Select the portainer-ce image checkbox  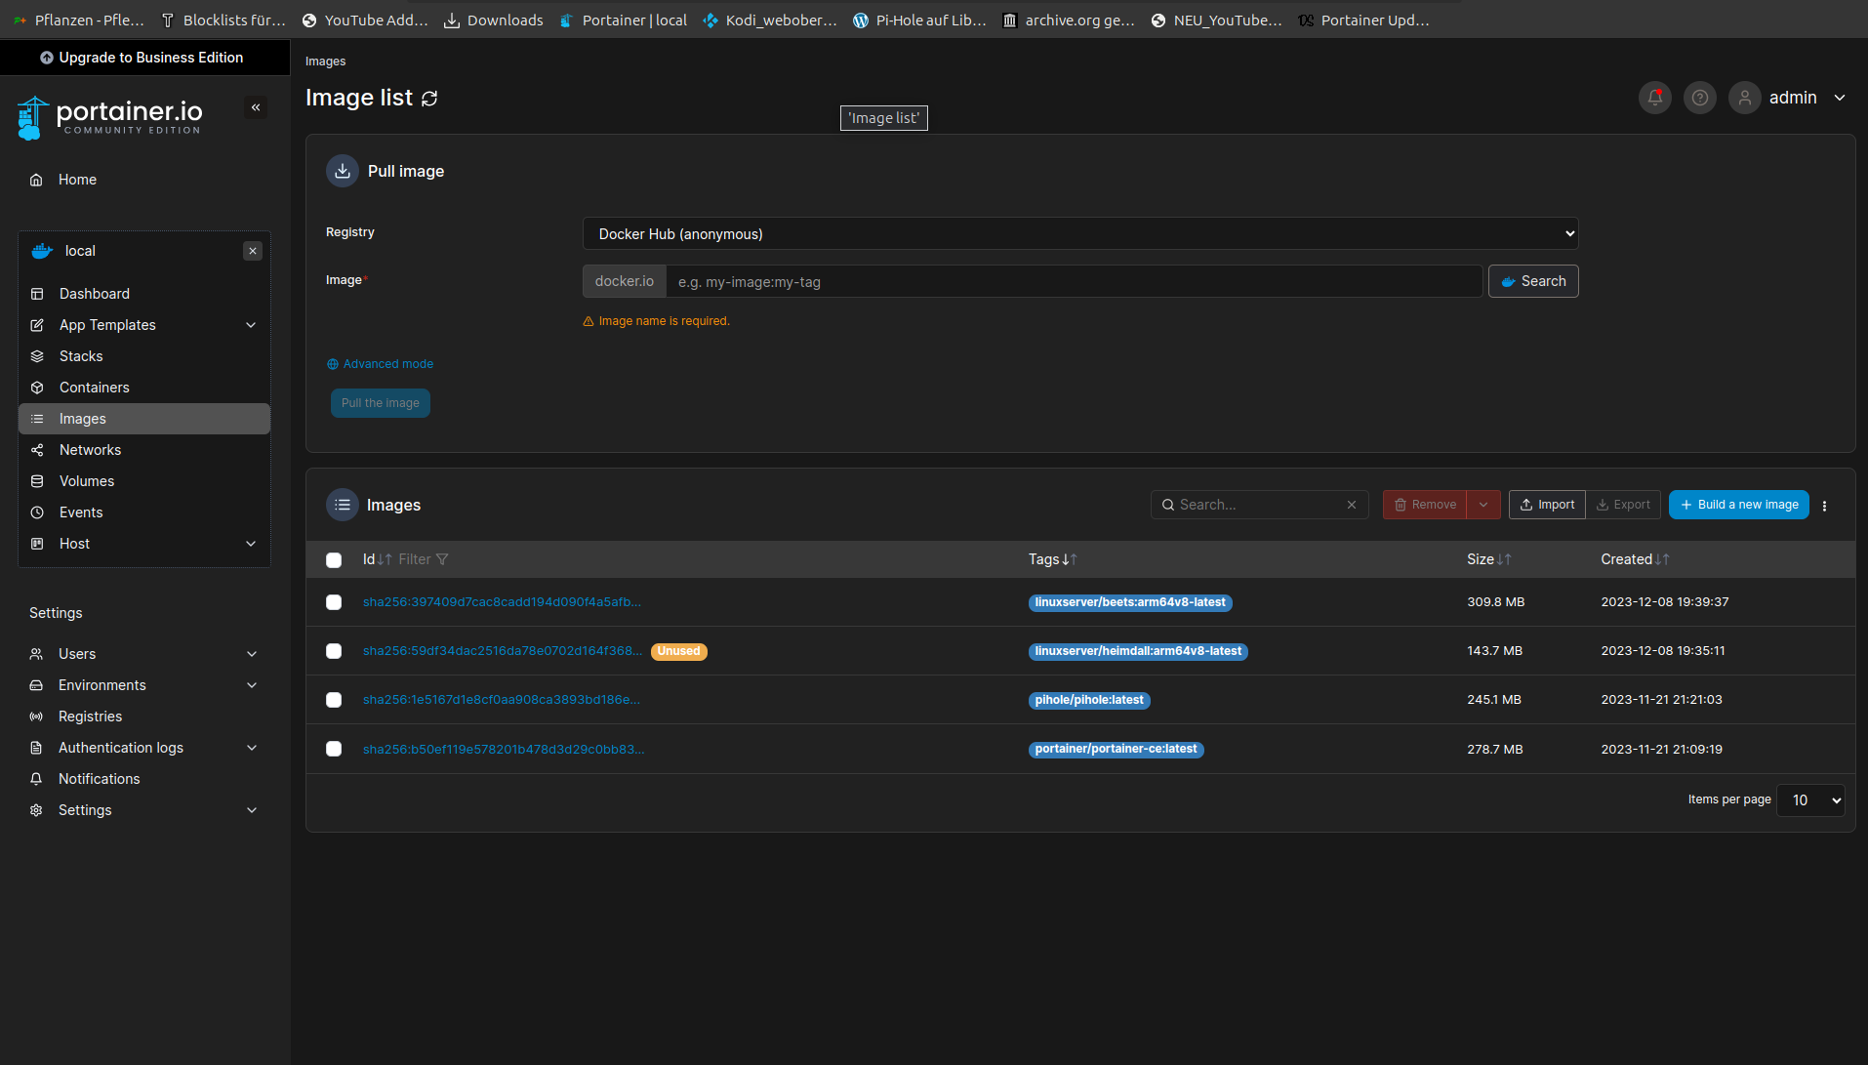(334, 749)
